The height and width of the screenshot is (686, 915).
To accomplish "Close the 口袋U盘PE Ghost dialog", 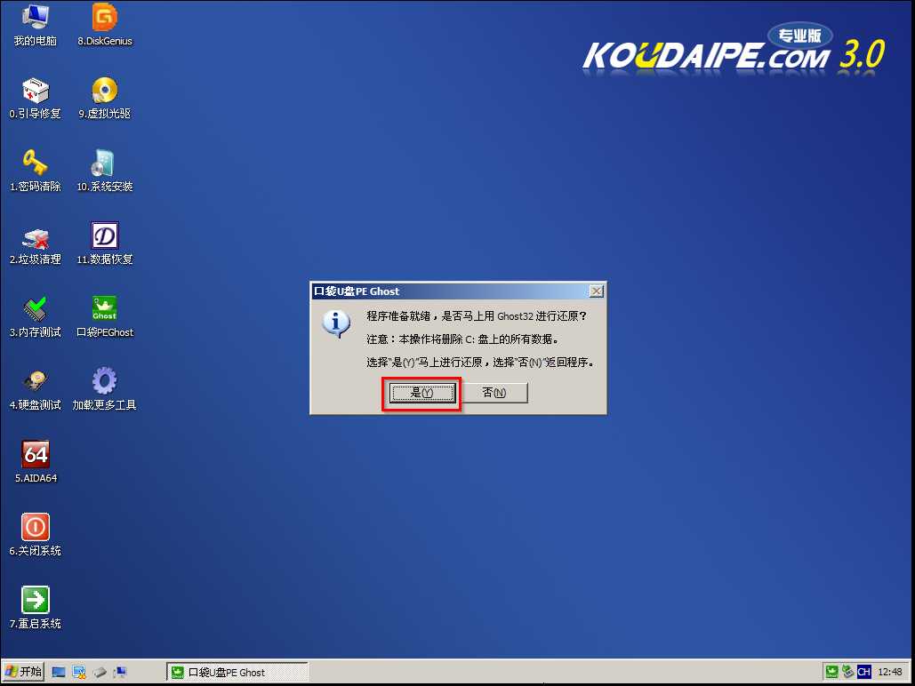I will tap(597, 291).
